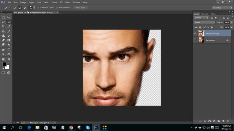
Task: Toggle Quick Mask mode
Action: [x=3, y=73]
